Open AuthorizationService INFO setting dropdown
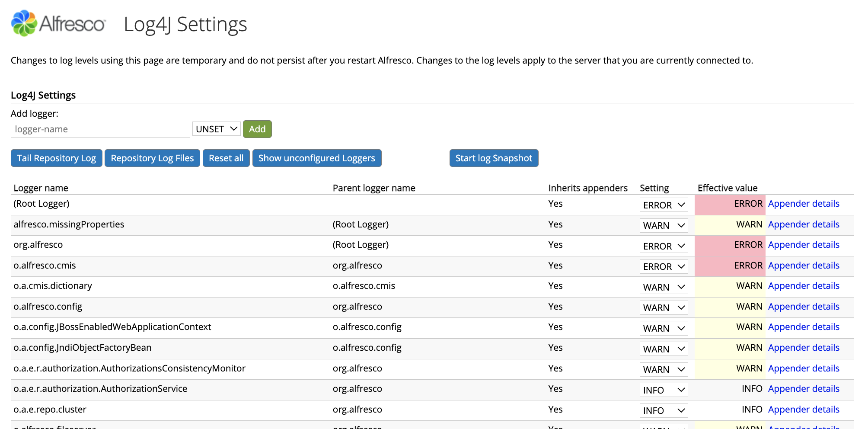Screen dimensions: 868x429 (664, 390)
